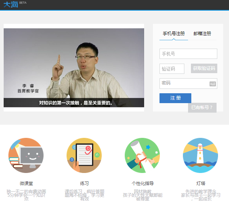Follow the 已有帐号？ link

202,108
